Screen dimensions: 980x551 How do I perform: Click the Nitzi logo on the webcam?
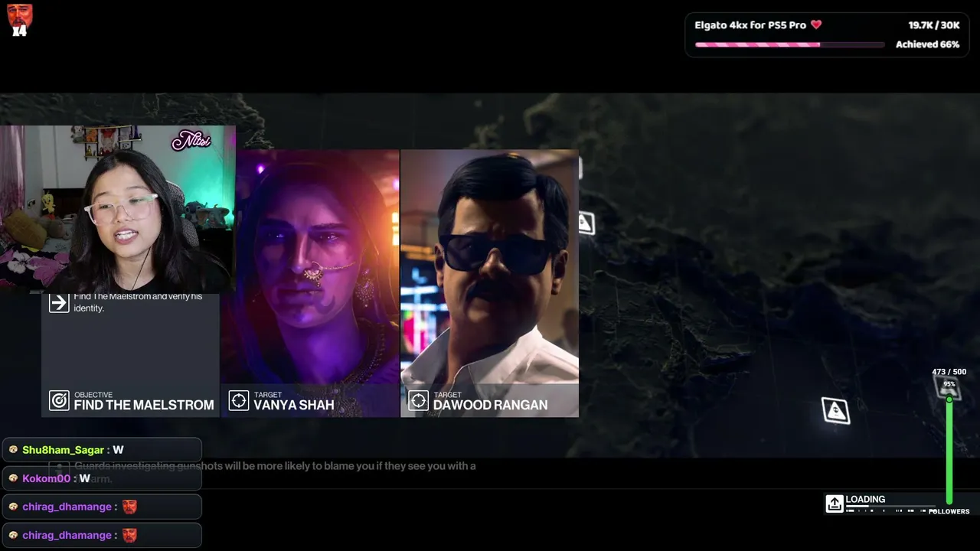(191, 140)
